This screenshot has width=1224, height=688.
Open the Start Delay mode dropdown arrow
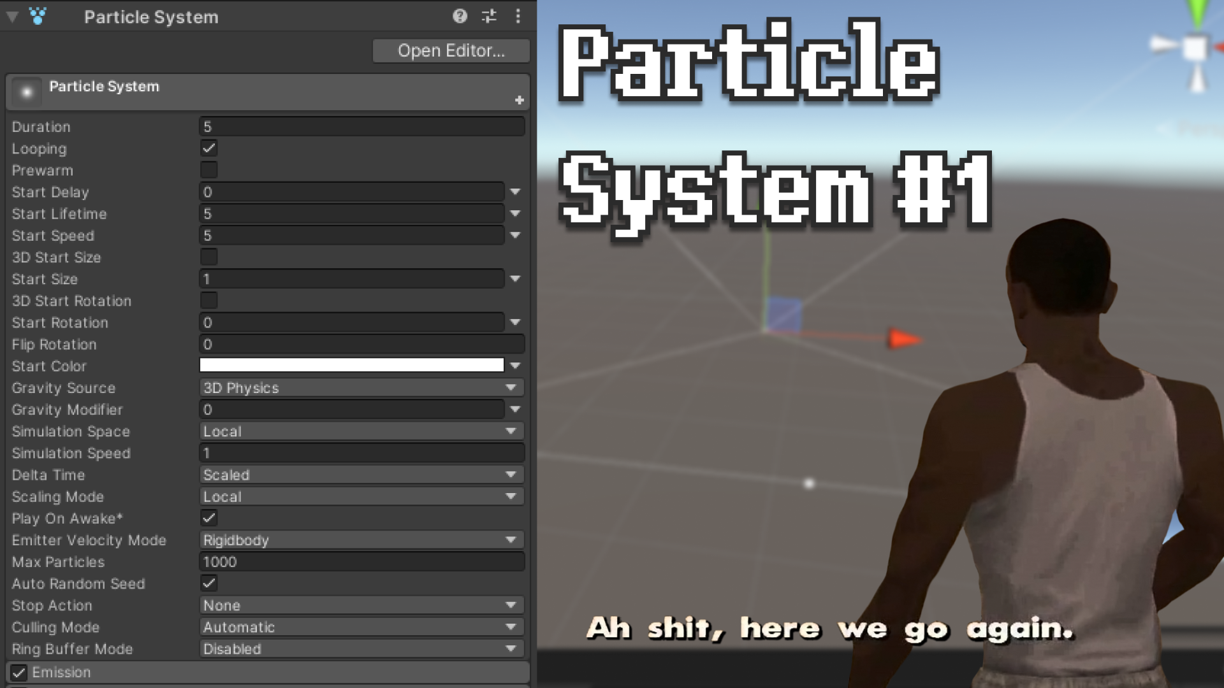pos(515,192)
